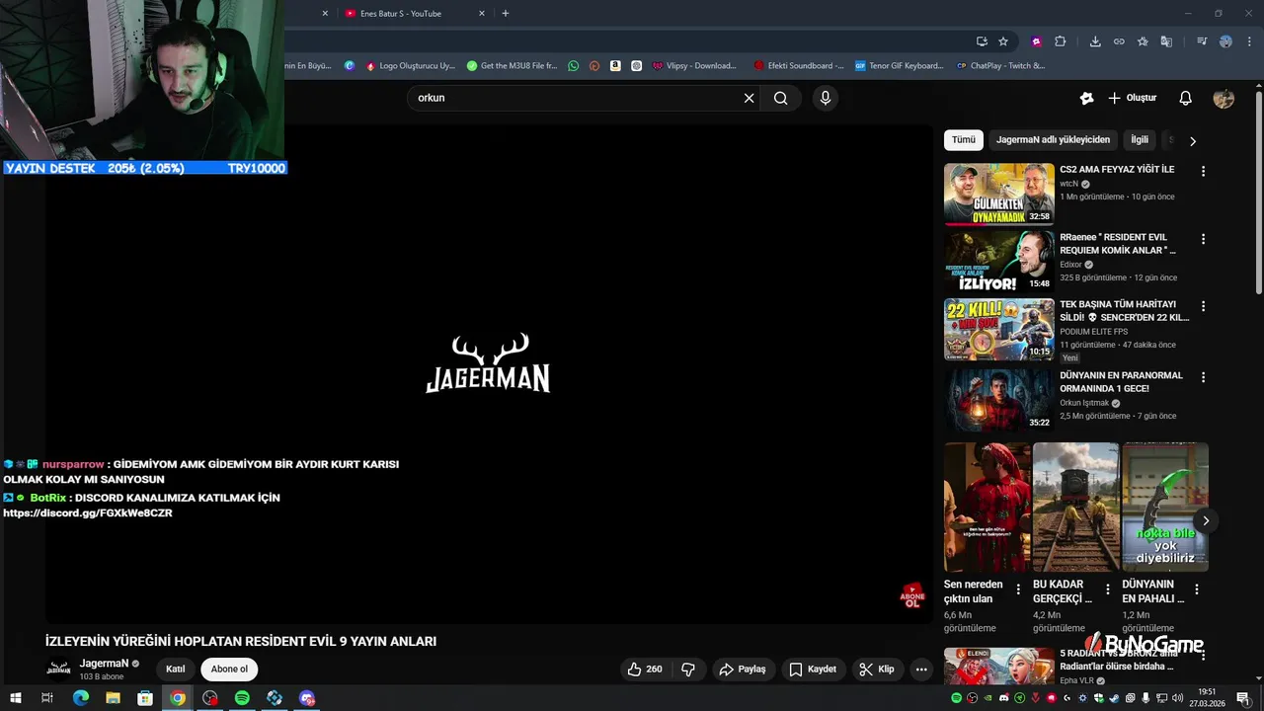Close the Enes Batur YouTube tab
1264x711 pixels.
click(482, 13)
